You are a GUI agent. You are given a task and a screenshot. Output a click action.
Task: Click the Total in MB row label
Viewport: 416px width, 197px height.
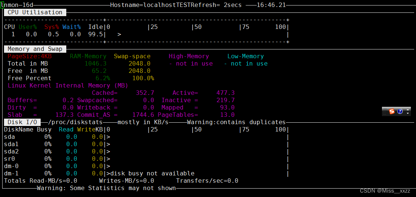pos(27,64)
